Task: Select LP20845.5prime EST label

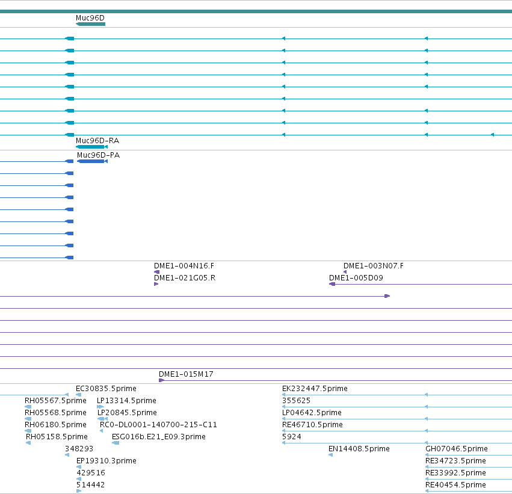Action: 127,413
